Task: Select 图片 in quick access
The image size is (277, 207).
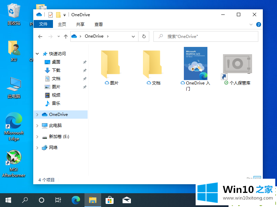Action: point(56,87)
